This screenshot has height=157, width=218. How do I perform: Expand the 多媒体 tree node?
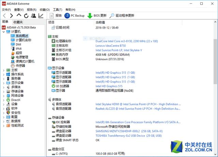point(4,87)
